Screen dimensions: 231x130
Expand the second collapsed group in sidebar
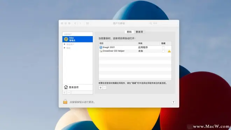coord(64,48)
